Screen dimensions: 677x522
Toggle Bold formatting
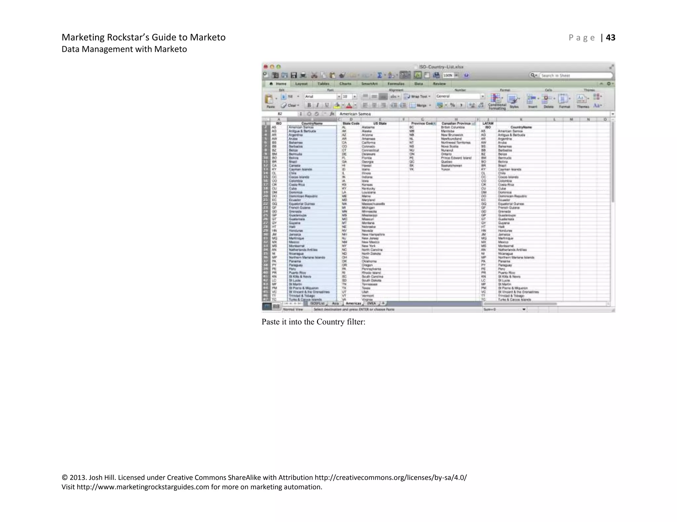(309, 105)
